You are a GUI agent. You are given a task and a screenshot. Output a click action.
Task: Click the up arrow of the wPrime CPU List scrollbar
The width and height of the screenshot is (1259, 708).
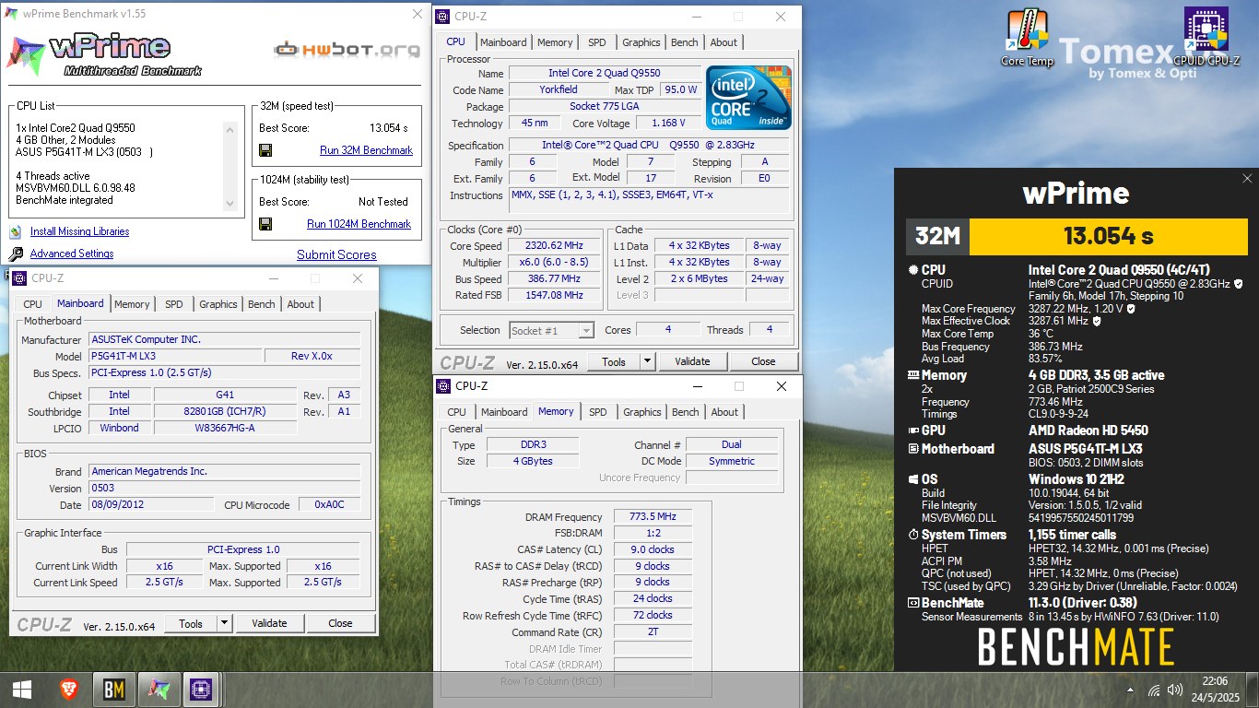231,129
